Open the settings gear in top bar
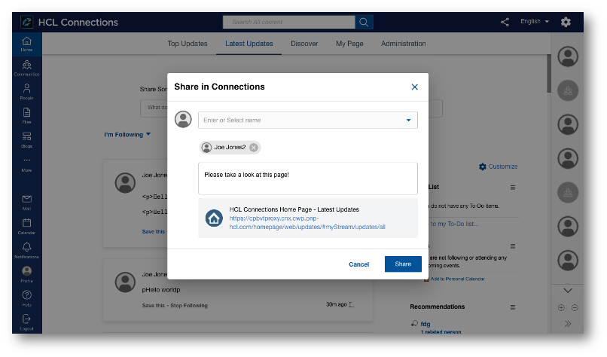This screenshot has width=607, height=357. [x=566, y=22]
